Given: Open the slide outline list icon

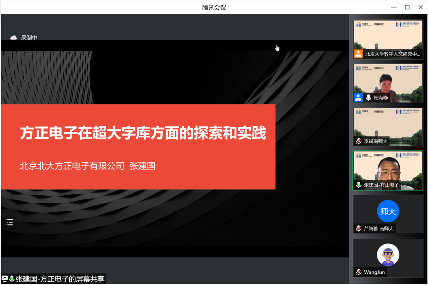Looking at the screenshot, I should click(9, 222).
